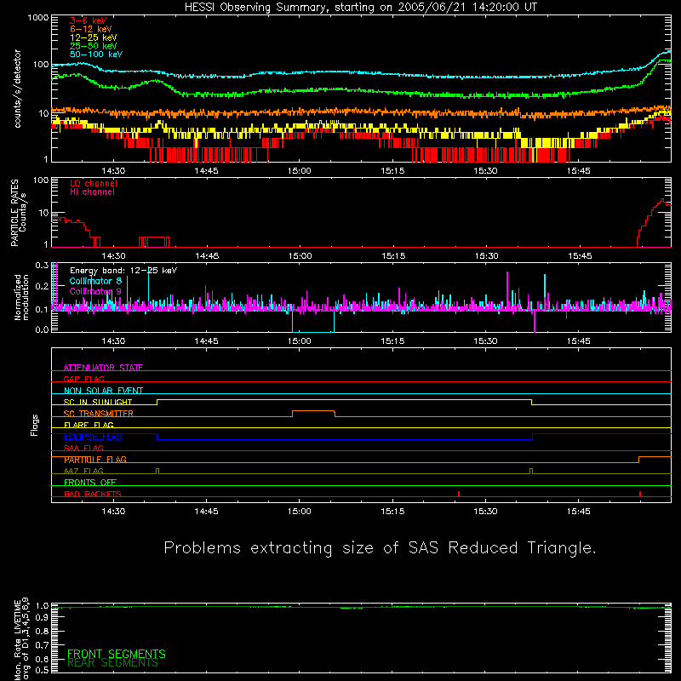Click '15:45' under the count-rate plot

(579, 171)
